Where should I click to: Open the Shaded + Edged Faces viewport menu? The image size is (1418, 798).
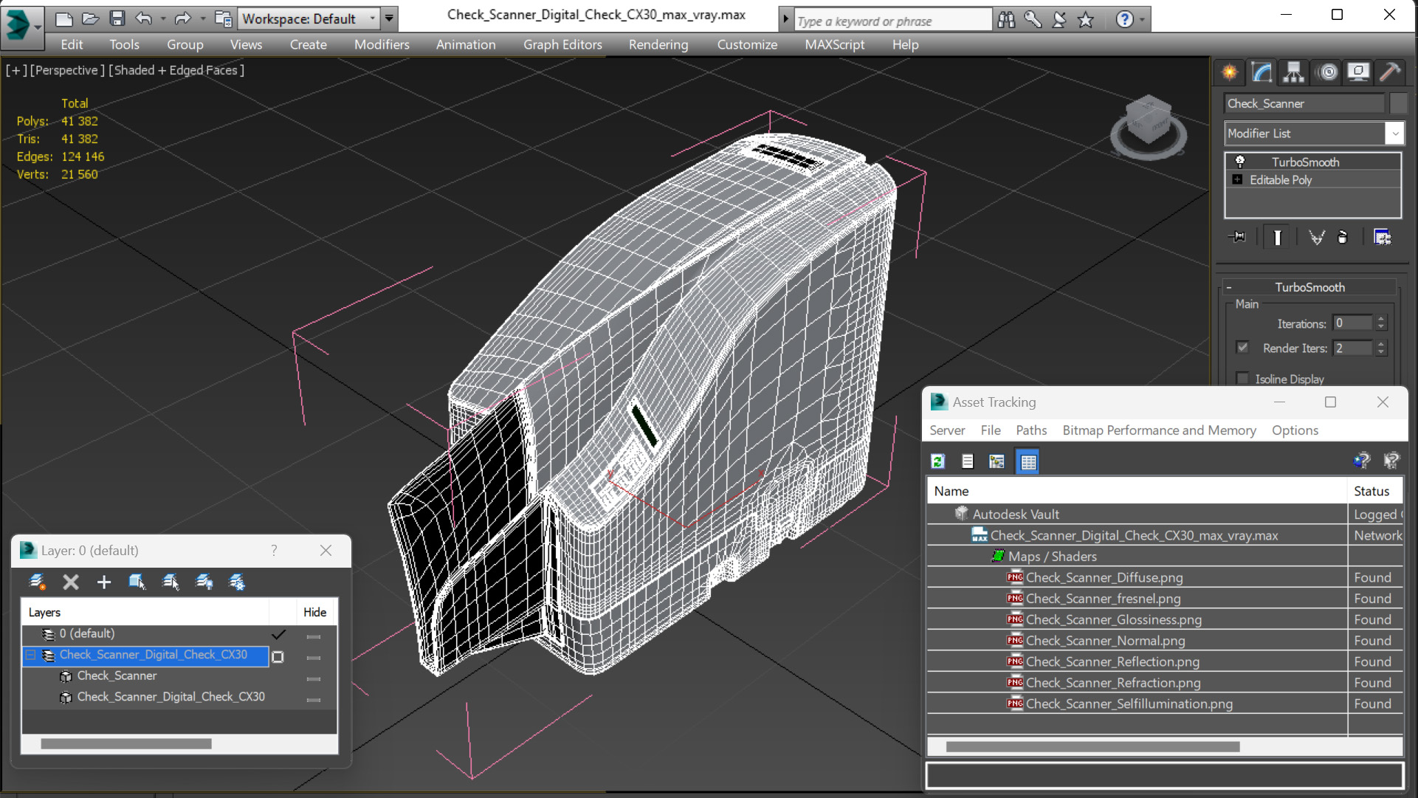pos(176,70)
